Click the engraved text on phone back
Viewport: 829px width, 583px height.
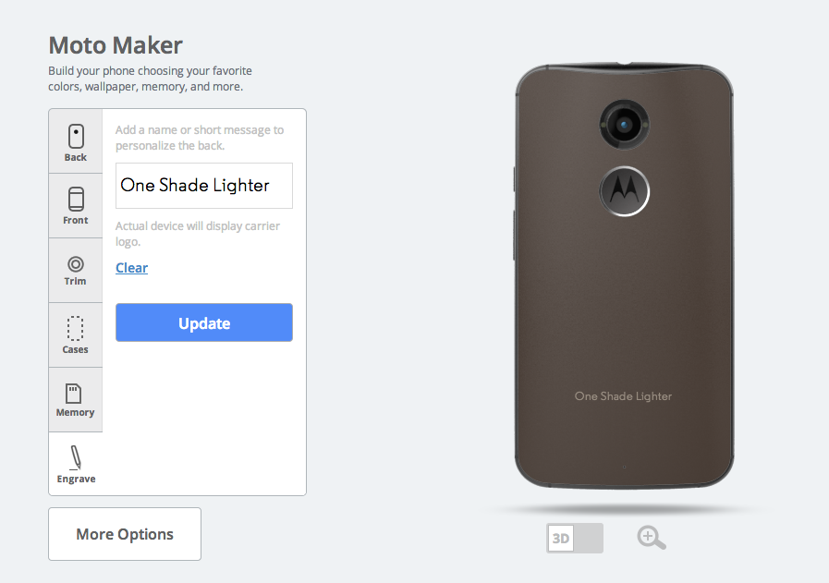[623, 396]
